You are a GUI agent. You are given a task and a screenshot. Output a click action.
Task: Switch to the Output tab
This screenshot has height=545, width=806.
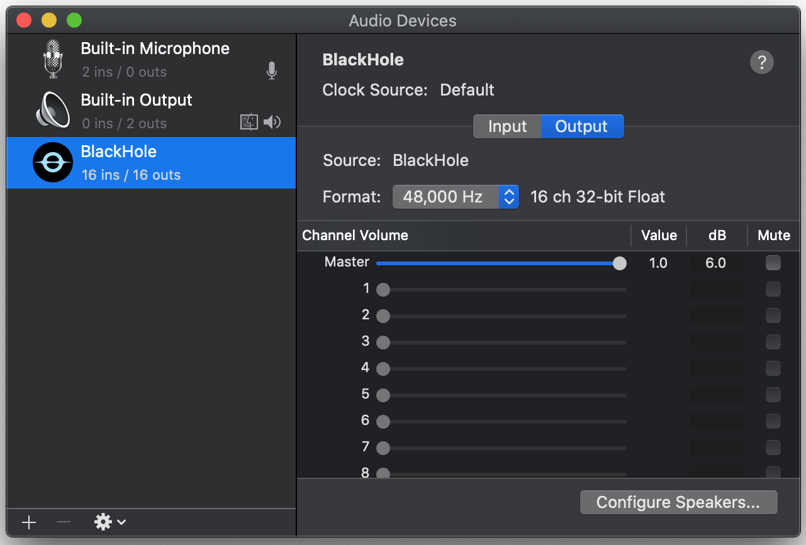tap(581, 126)
